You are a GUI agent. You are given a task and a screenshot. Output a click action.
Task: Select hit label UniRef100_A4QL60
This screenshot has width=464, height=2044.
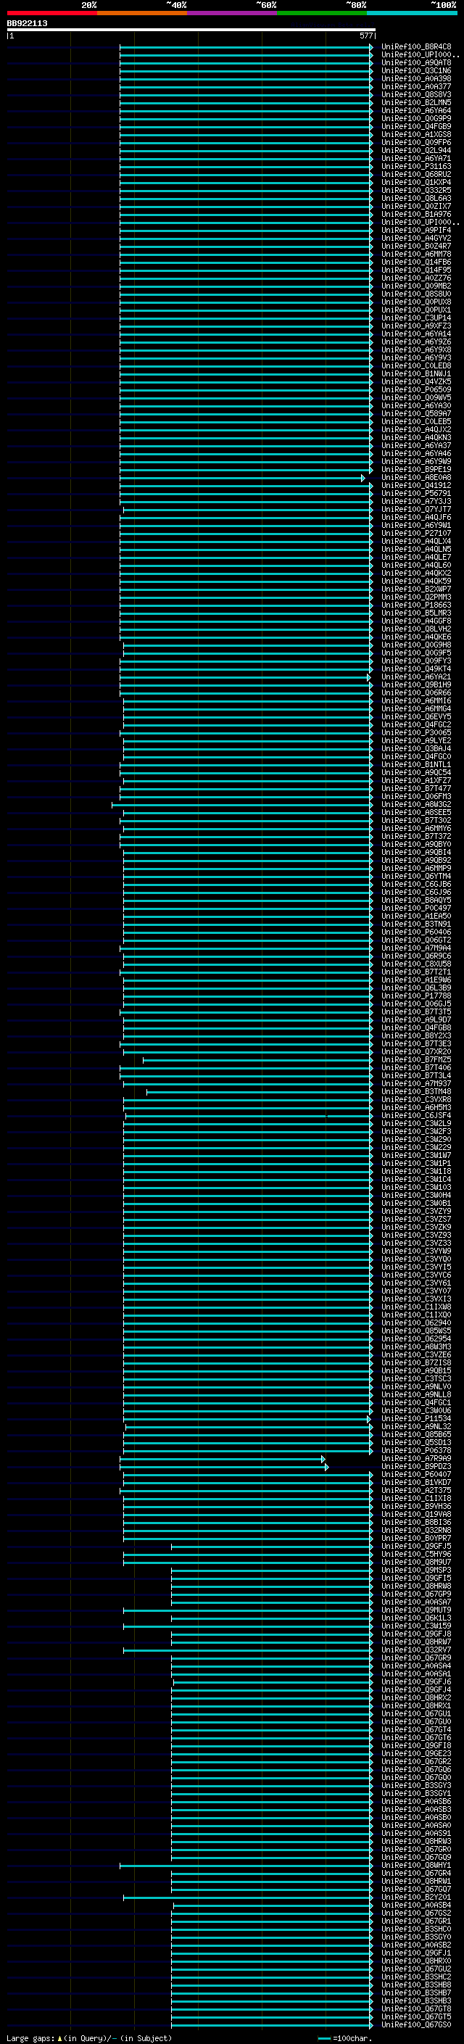tap(416, 565)
